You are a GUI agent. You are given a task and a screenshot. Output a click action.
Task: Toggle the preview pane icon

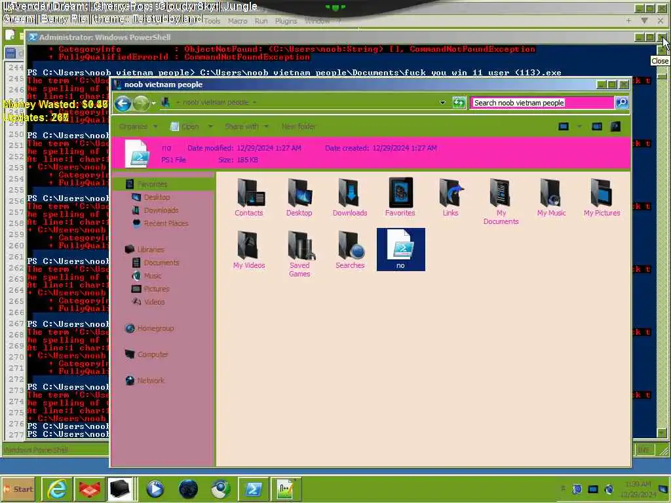596,126
